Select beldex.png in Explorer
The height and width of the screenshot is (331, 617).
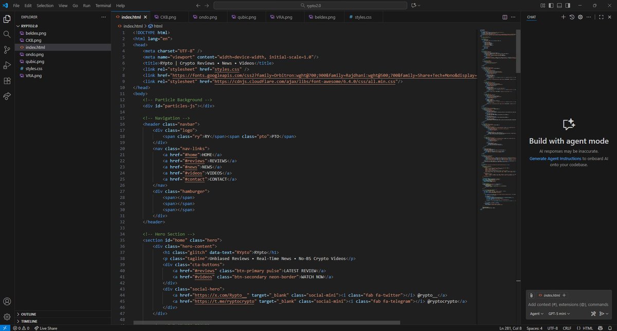tap(63, 33)
